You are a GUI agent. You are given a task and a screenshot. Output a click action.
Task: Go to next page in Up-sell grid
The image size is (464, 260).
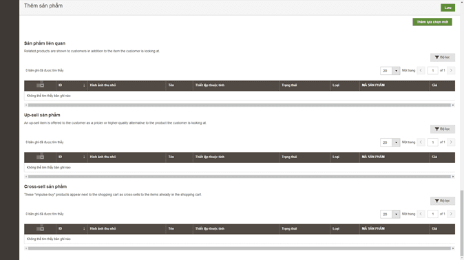pos(451,142)
